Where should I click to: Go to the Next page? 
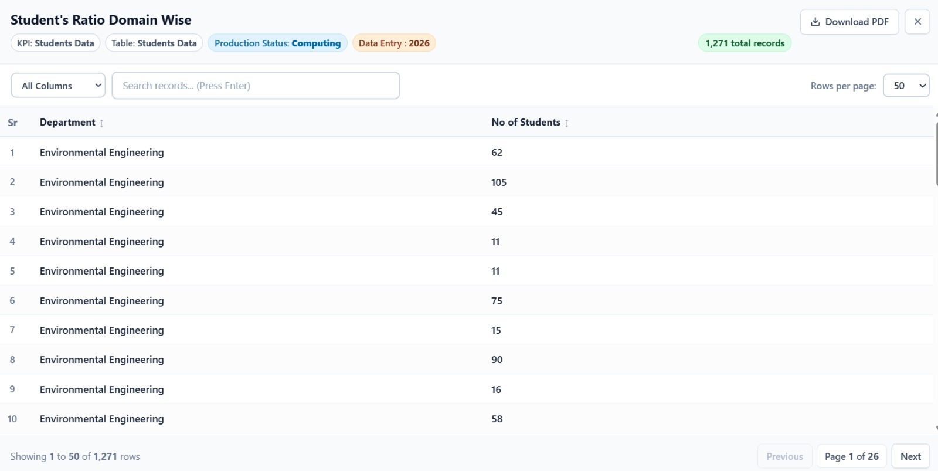point(910,456)
